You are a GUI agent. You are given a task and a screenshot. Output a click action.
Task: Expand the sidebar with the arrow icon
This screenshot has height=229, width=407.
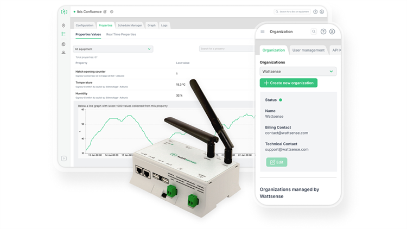64,158
